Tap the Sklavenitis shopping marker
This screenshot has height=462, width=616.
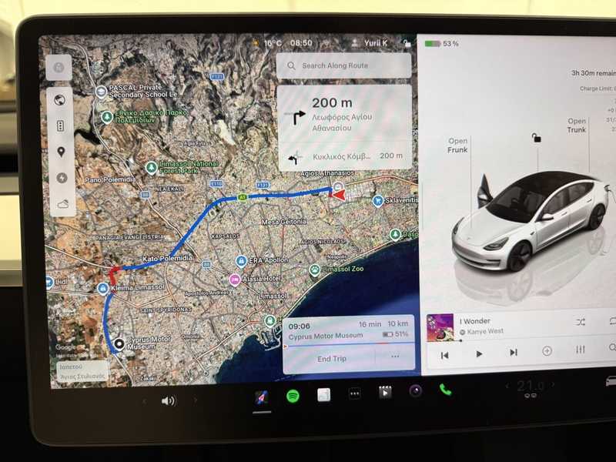click(x=377, y=201)
